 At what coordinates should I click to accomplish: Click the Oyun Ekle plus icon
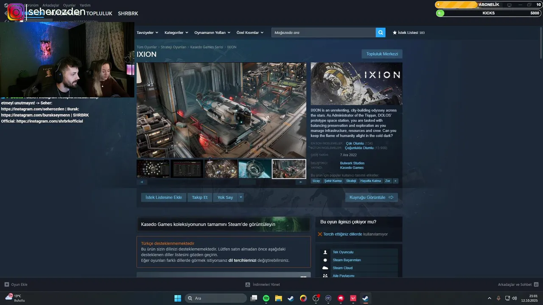click(x=6, y=285)
